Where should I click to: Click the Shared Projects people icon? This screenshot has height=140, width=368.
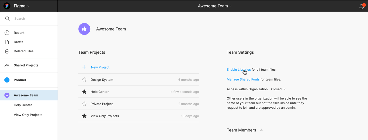point(7,65)
